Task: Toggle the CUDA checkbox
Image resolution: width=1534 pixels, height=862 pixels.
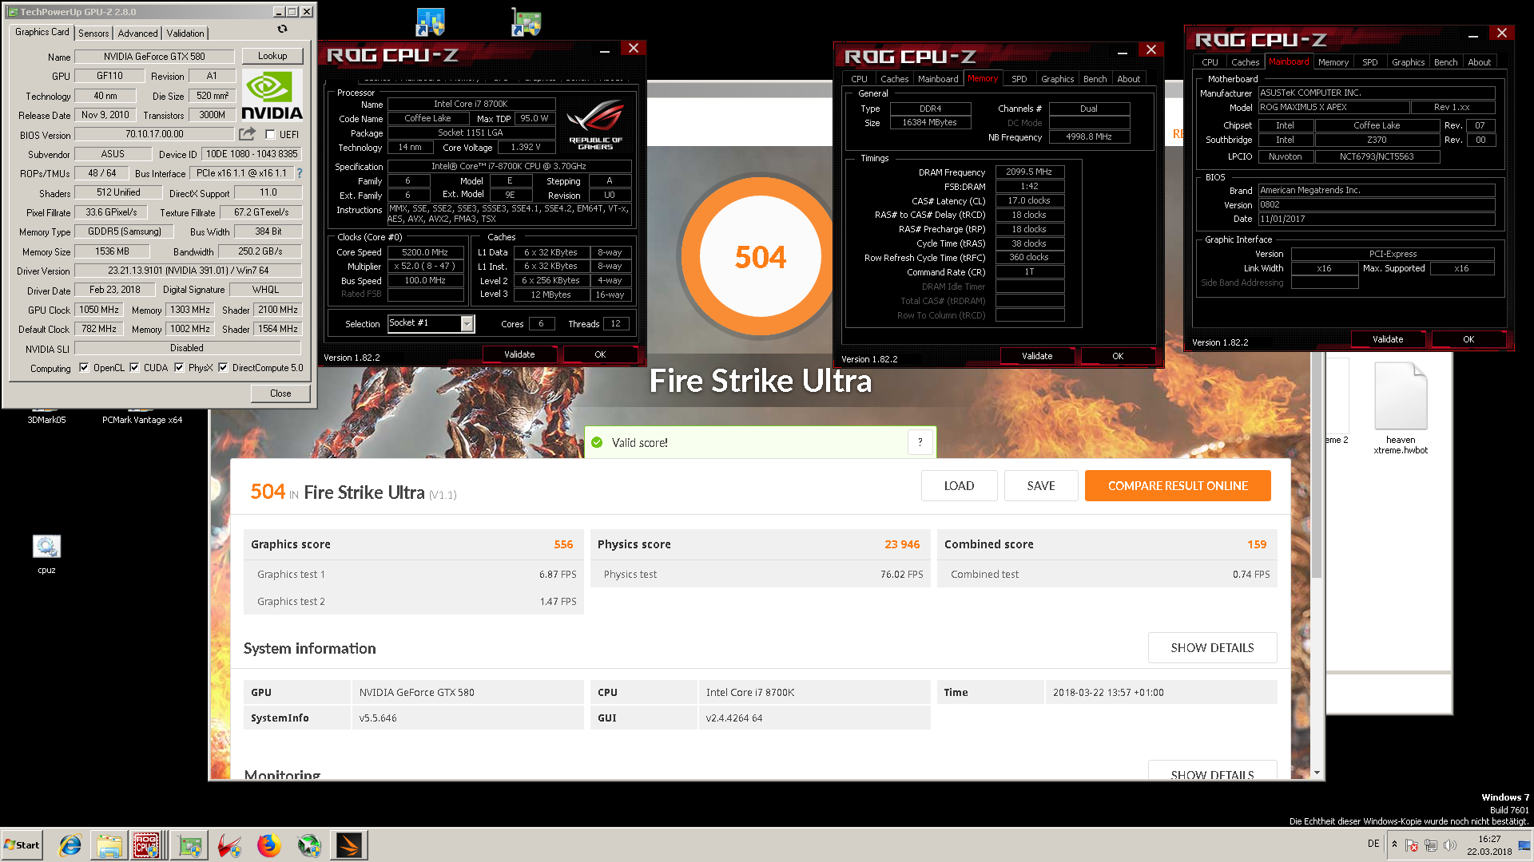Action: 134,367
